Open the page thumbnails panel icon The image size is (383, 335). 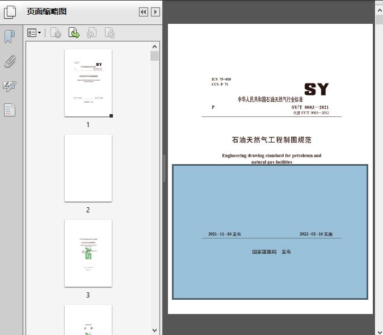(10, 12)
